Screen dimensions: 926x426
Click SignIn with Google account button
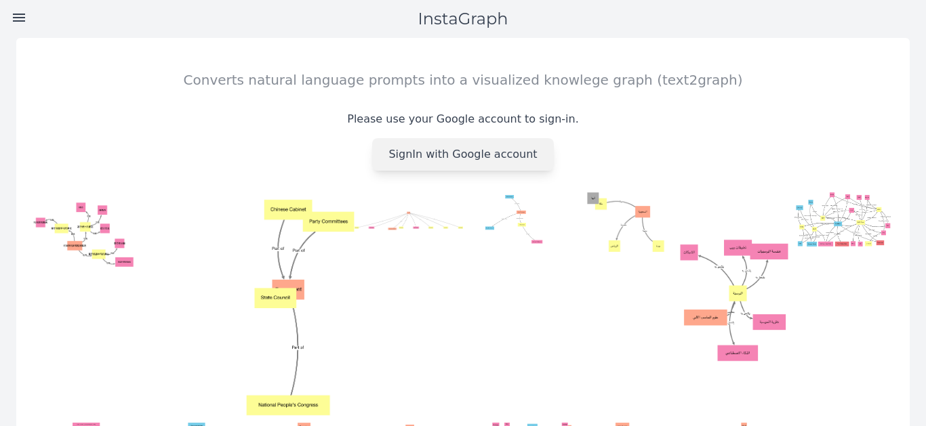[x=463, y=154]
